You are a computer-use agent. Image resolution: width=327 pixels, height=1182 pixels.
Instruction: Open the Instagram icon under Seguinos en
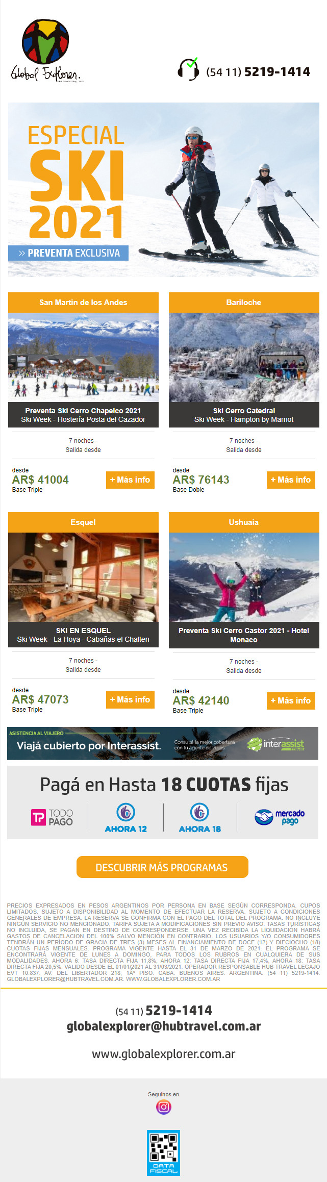pos(164,1106)
